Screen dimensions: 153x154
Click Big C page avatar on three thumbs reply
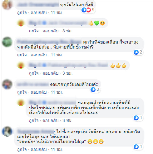[21, 65]
